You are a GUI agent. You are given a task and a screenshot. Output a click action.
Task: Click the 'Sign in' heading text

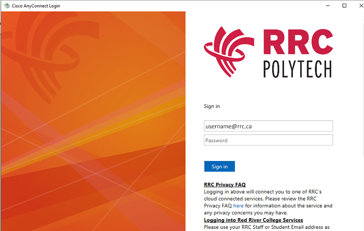pos(212,106)
